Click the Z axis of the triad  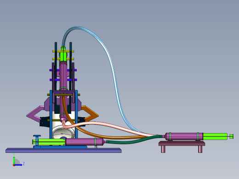[19, 165]
